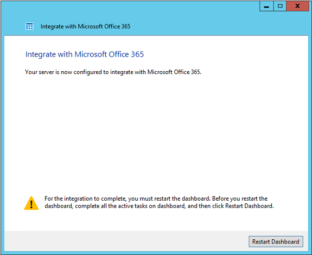
Task: Click the gray footer bar beside Restart Dashboard
Action: pyautogui.click(x=125, y=241)
